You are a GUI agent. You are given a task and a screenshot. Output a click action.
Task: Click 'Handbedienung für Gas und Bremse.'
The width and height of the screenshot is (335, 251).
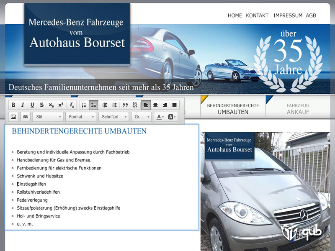point(54,160)
